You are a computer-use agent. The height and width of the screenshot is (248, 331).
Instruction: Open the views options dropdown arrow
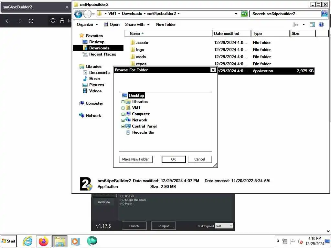pos(304,25)
